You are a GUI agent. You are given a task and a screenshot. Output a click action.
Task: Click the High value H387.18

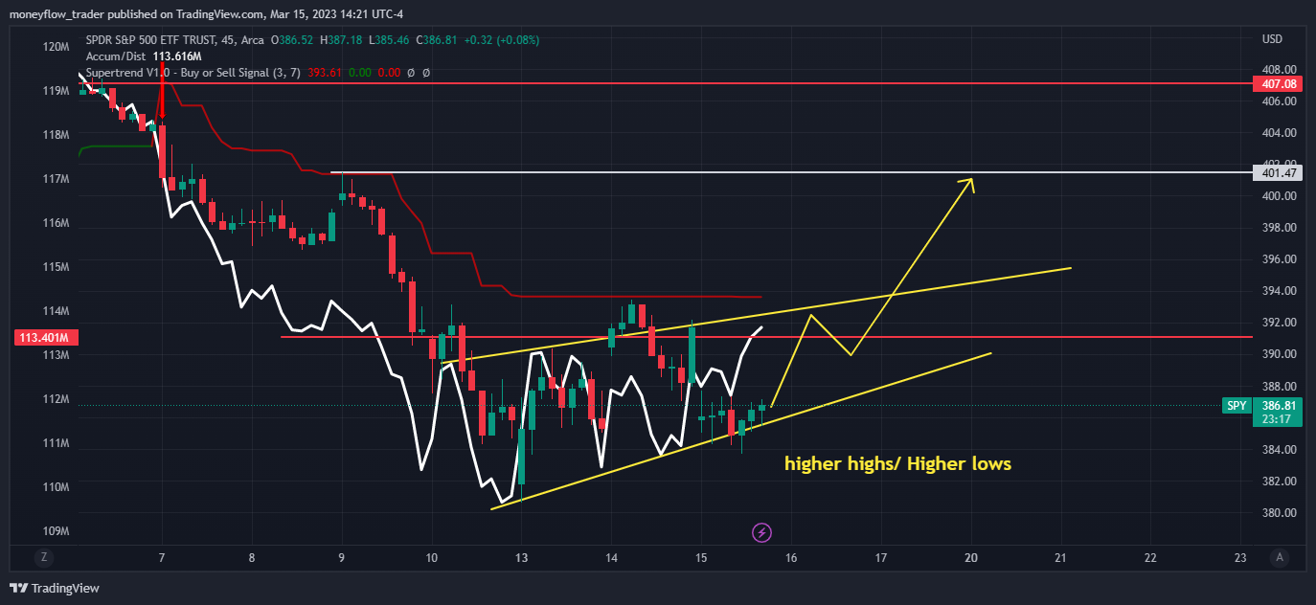pyautogui.click(x=342, y=40)
